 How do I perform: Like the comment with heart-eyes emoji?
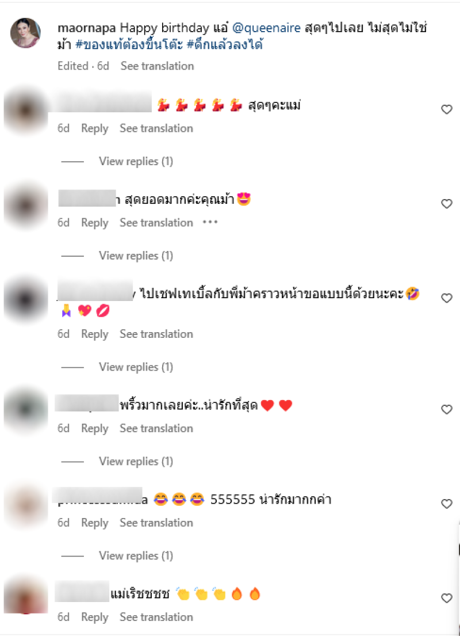coord(446,204)
